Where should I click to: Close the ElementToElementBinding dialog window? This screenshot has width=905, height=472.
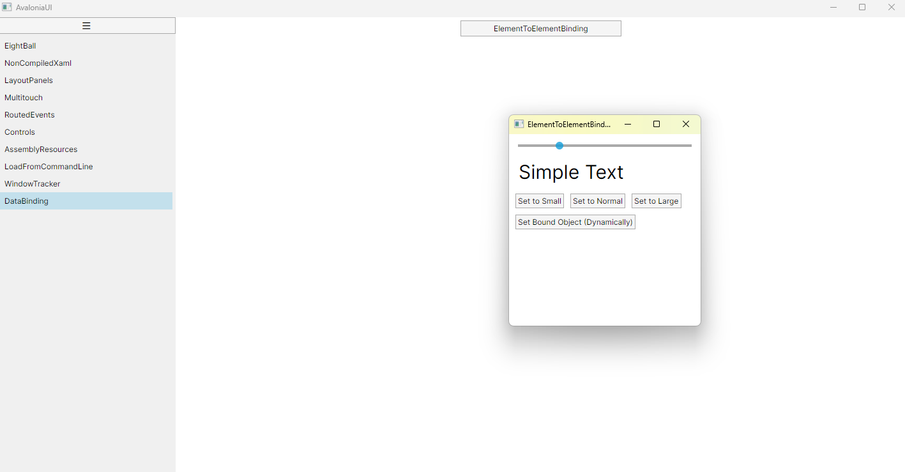(x=686, y=124)
